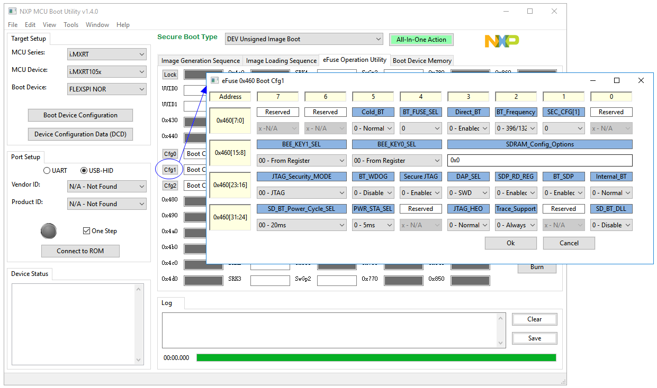The height and width of the screenshot is (388, 657).
Task: Cancel the eFuse Boot Cfg1 dialog
Action: pyautogui.click(x=569, y=243)
